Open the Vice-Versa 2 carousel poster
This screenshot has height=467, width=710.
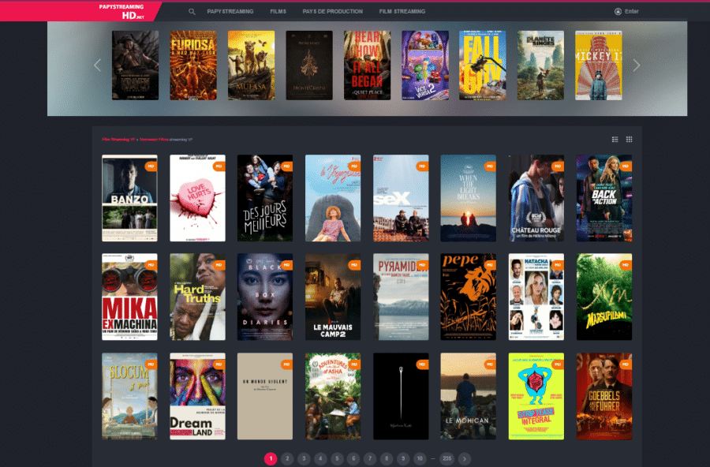(425, 65)
